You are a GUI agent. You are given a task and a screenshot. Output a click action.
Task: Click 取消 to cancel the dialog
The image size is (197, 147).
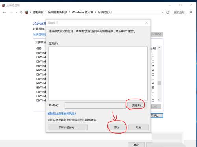tap(138, 127)
